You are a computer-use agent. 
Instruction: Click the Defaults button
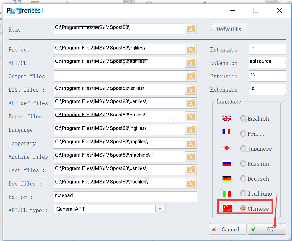(229, 29)
